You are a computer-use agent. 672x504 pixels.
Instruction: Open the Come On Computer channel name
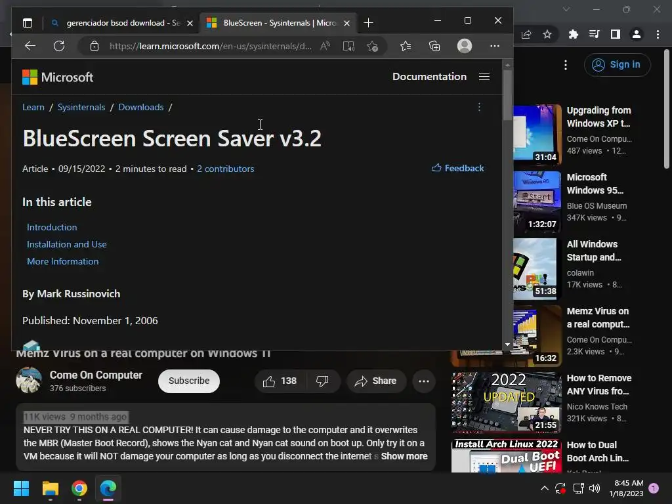point(96,375)
